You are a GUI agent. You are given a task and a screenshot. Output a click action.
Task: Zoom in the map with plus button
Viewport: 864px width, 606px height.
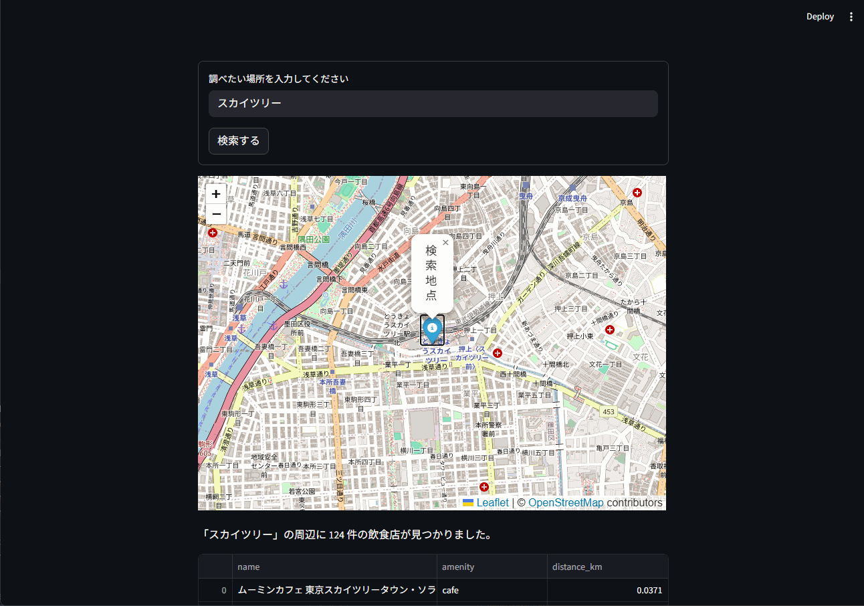(216, 194)
